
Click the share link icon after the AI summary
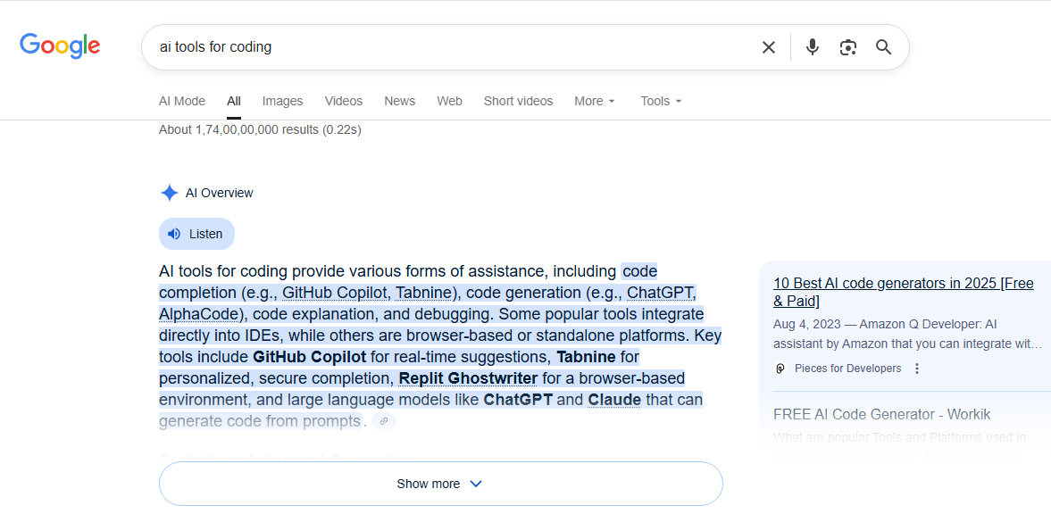(384, 420)
